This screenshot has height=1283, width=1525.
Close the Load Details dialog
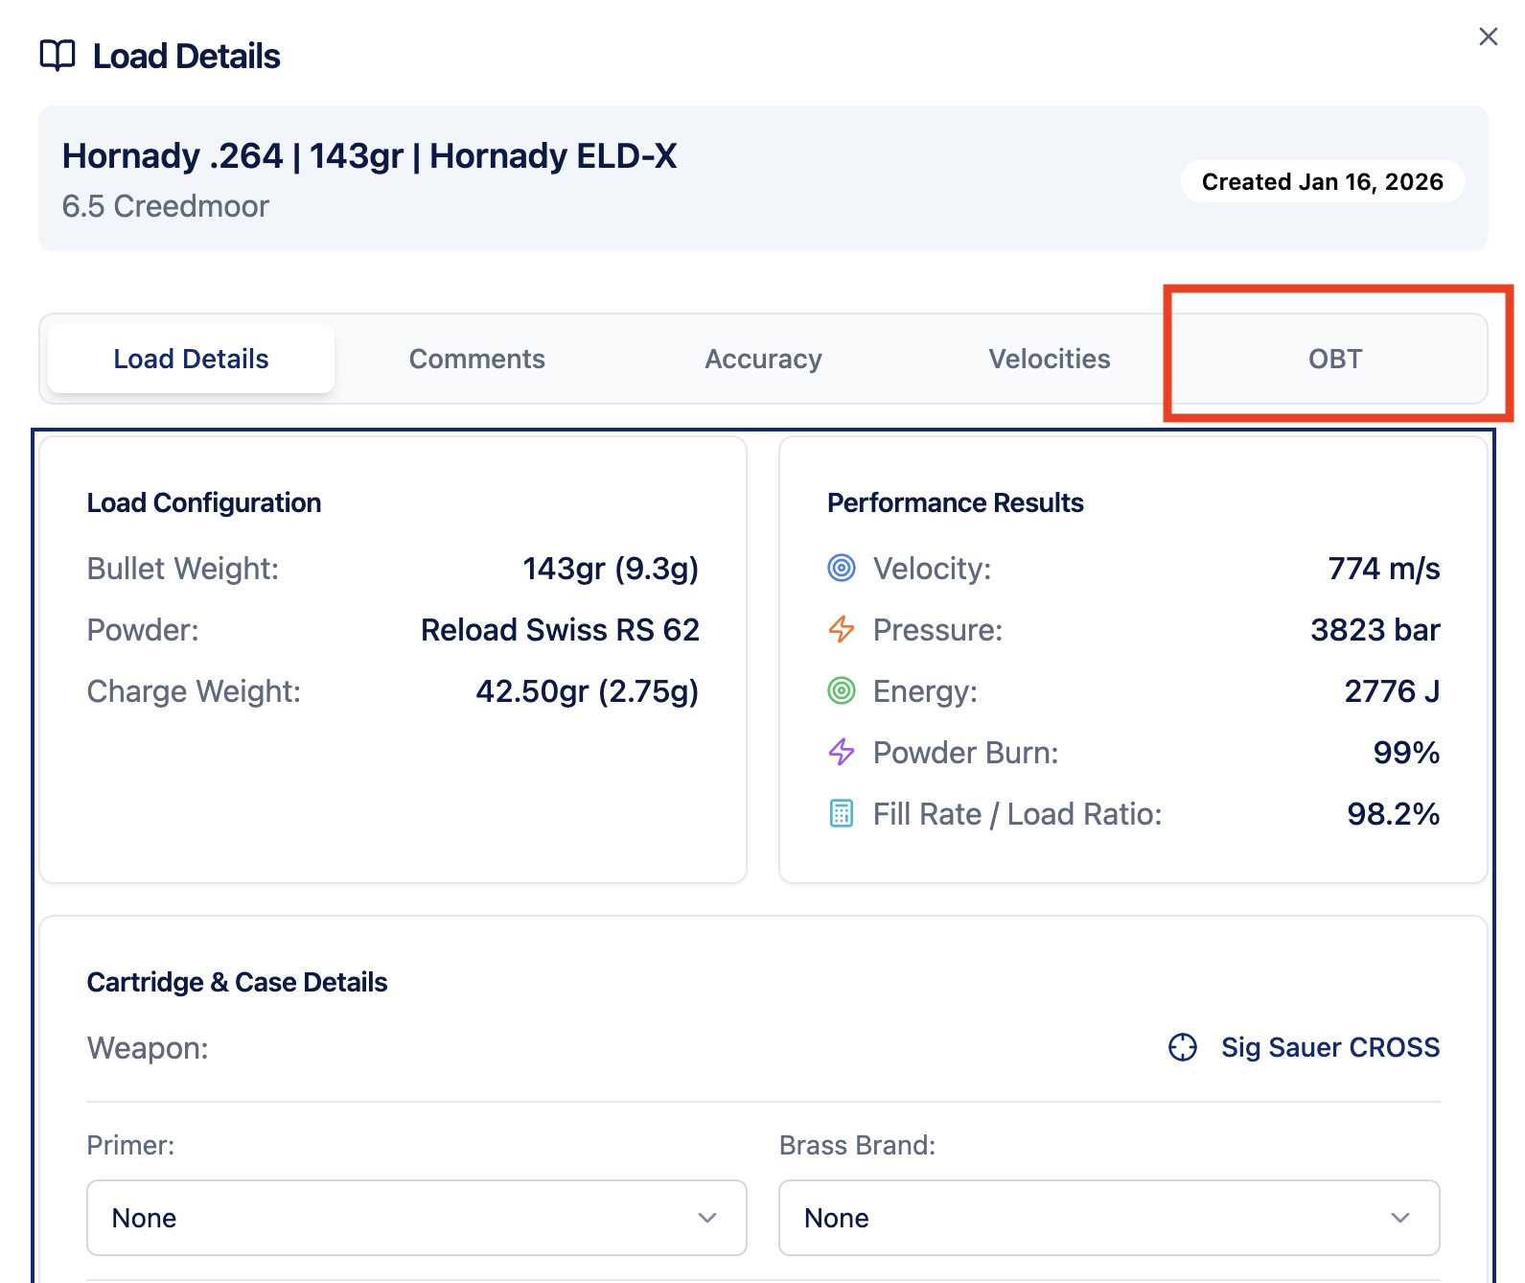pos(1488,36)
